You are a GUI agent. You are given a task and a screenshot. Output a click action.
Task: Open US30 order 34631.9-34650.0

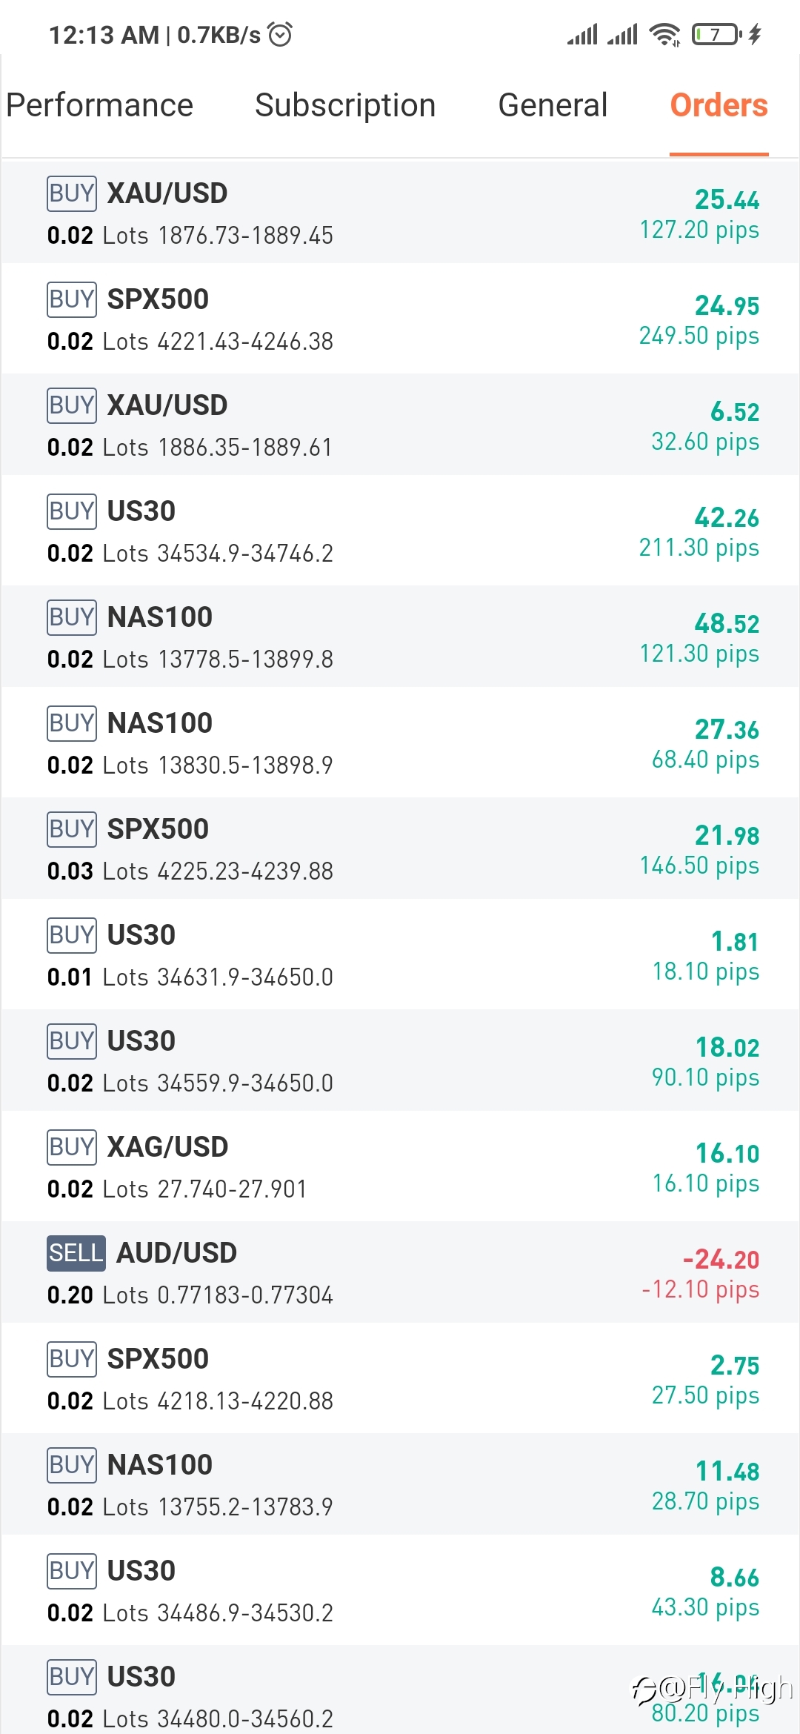click(x=400, y=955)
